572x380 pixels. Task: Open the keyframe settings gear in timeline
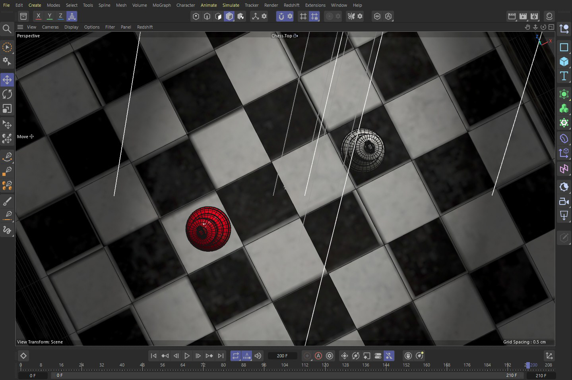pyautogui.click(x=330, y=356)
